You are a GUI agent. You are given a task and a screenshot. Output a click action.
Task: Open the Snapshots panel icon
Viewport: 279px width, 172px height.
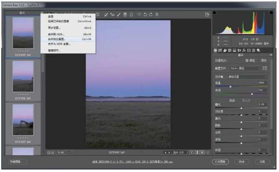tap(259, 51)
